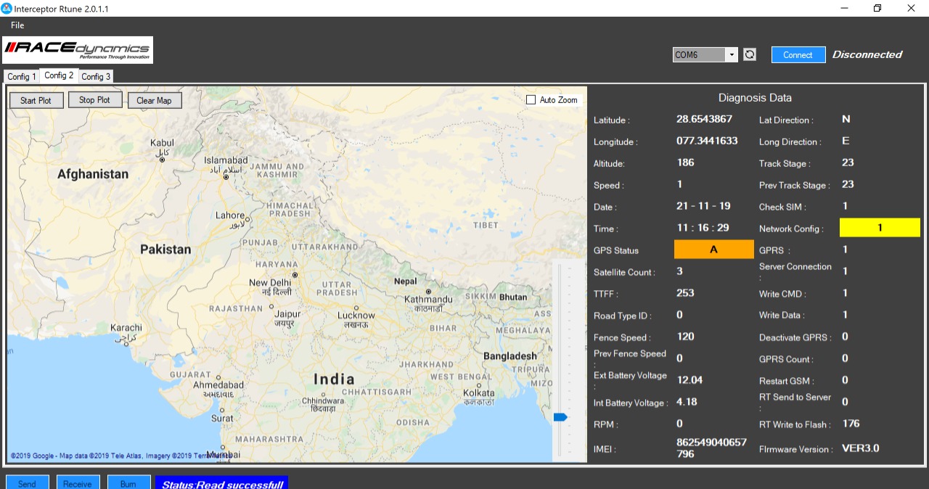The height and width of the screenshot is (489, 929).
Task: Click the COM port refresh icon
Action: 750,54
